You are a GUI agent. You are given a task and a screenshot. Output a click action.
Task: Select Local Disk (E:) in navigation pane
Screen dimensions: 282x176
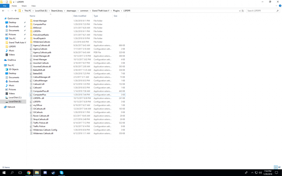[x=13, y=102]
